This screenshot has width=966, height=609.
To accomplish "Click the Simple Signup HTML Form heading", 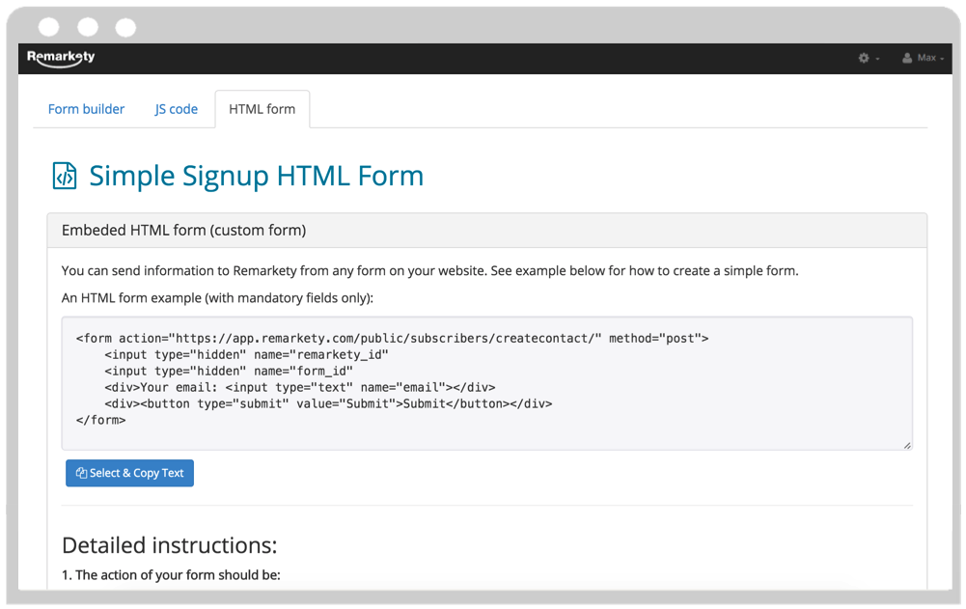I will pyautogui.click(x=257, y=176).
